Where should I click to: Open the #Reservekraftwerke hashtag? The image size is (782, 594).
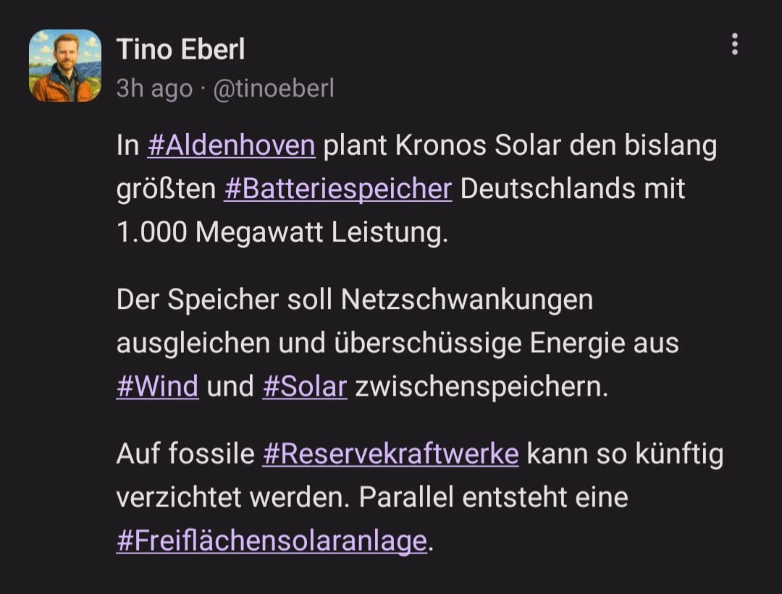click(390, 454)
